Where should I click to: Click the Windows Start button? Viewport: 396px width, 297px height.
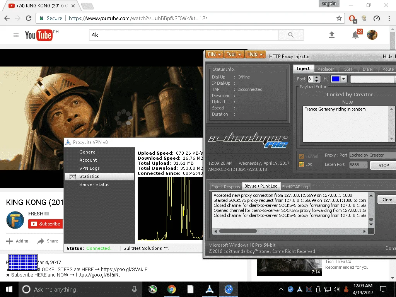pos(9,289)
